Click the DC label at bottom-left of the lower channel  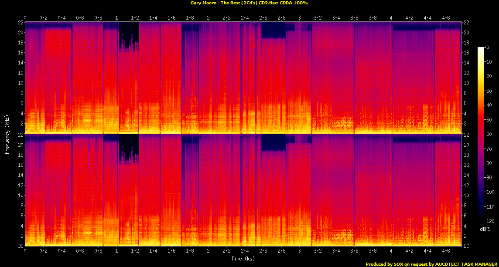pos(21,246)
